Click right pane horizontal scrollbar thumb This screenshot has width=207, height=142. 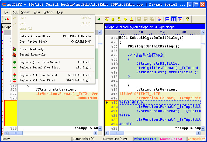(117, 133)
